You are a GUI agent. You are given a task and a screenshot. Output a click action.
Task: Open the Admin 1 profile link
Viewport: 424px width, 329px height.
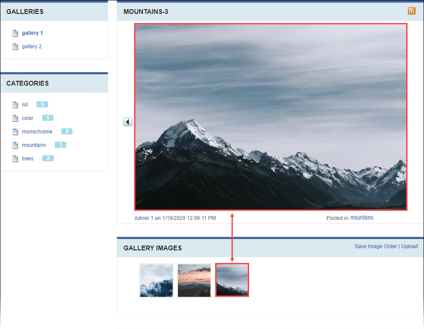pyautogui.click(x=143, y=218)
